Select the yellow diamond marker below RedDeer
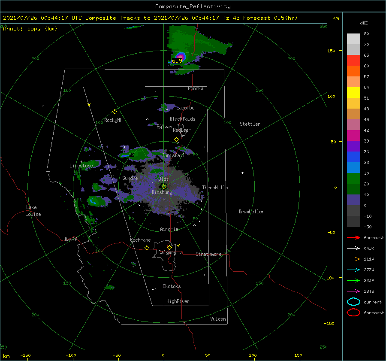386x361 pixels. [x=177, y=140]
